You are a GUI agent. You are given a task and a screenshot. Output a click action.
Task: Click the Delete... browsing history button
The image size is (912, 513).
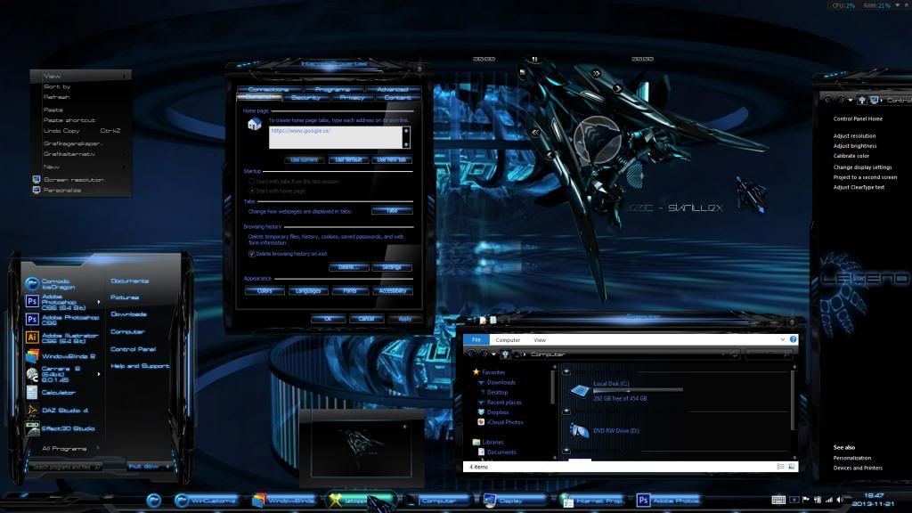(348, 267)
